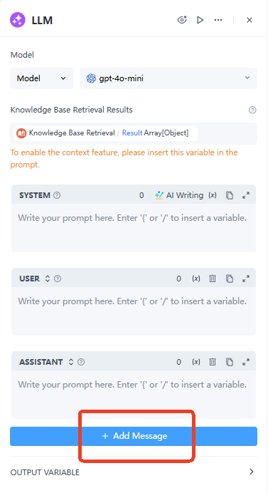The height and width of the screenshot is (493, 268).
Task: Copy the SYSTEM prompt
Action: (x=230, y=195)
